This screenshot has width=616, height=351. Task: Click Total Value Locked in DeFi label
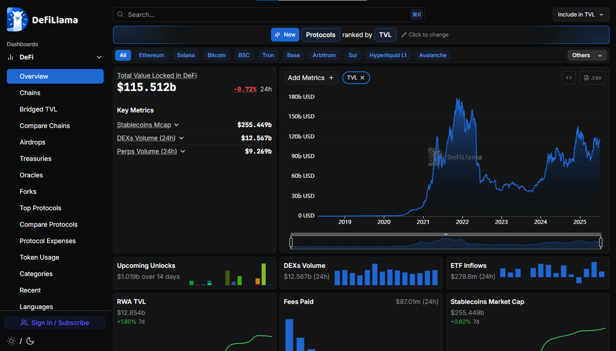click(x=157, y=75)
